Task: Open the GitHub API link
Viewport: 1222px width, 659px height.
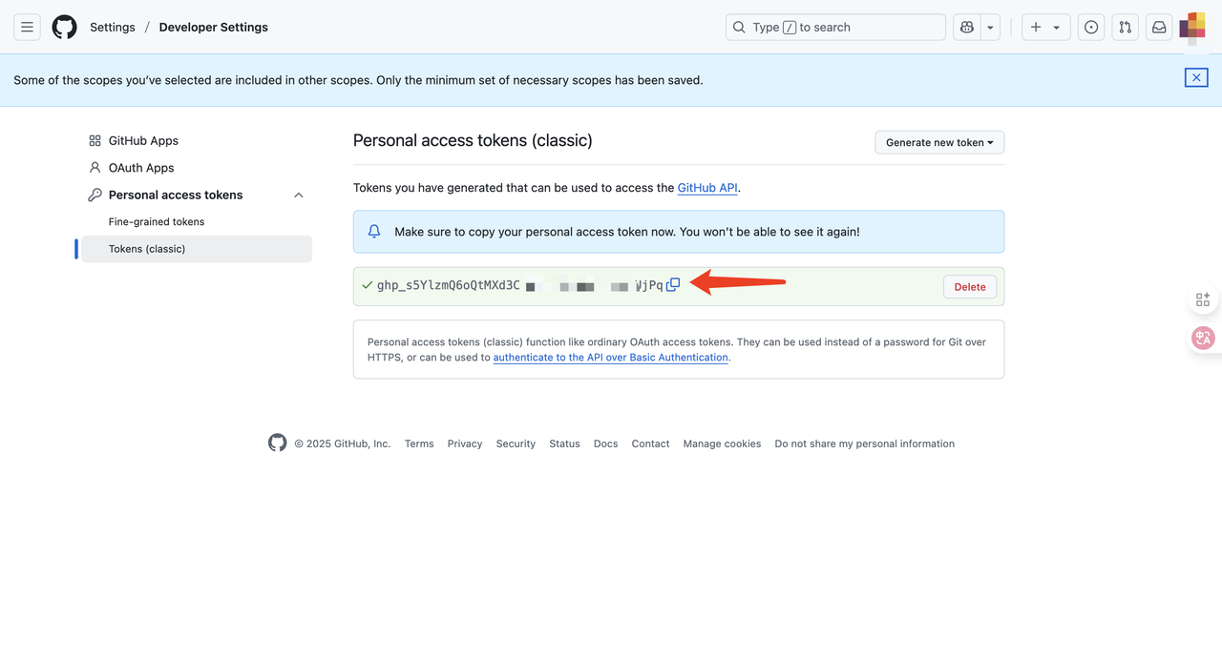Action: [x=707, y=188]
